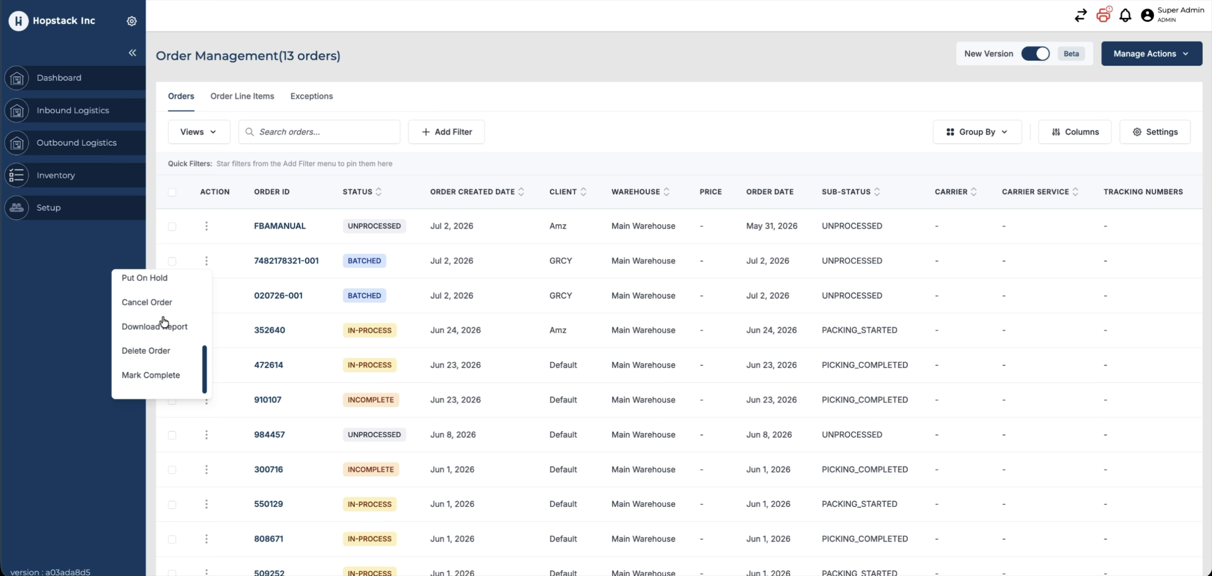Image resolution: width=1212 pixels, height=576 pixels.
Task: Check the select-all orders checkbox
Action: tap(172, 192)
